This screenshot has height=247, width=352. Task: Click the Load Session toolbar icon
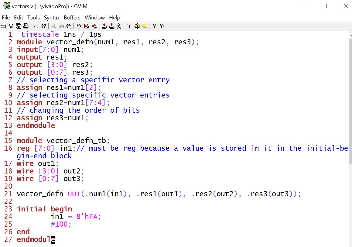pyautogui.click(x=104, y=26)
